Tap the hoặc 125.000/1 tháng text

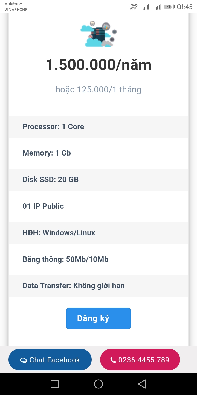click(x=99, y=89)
